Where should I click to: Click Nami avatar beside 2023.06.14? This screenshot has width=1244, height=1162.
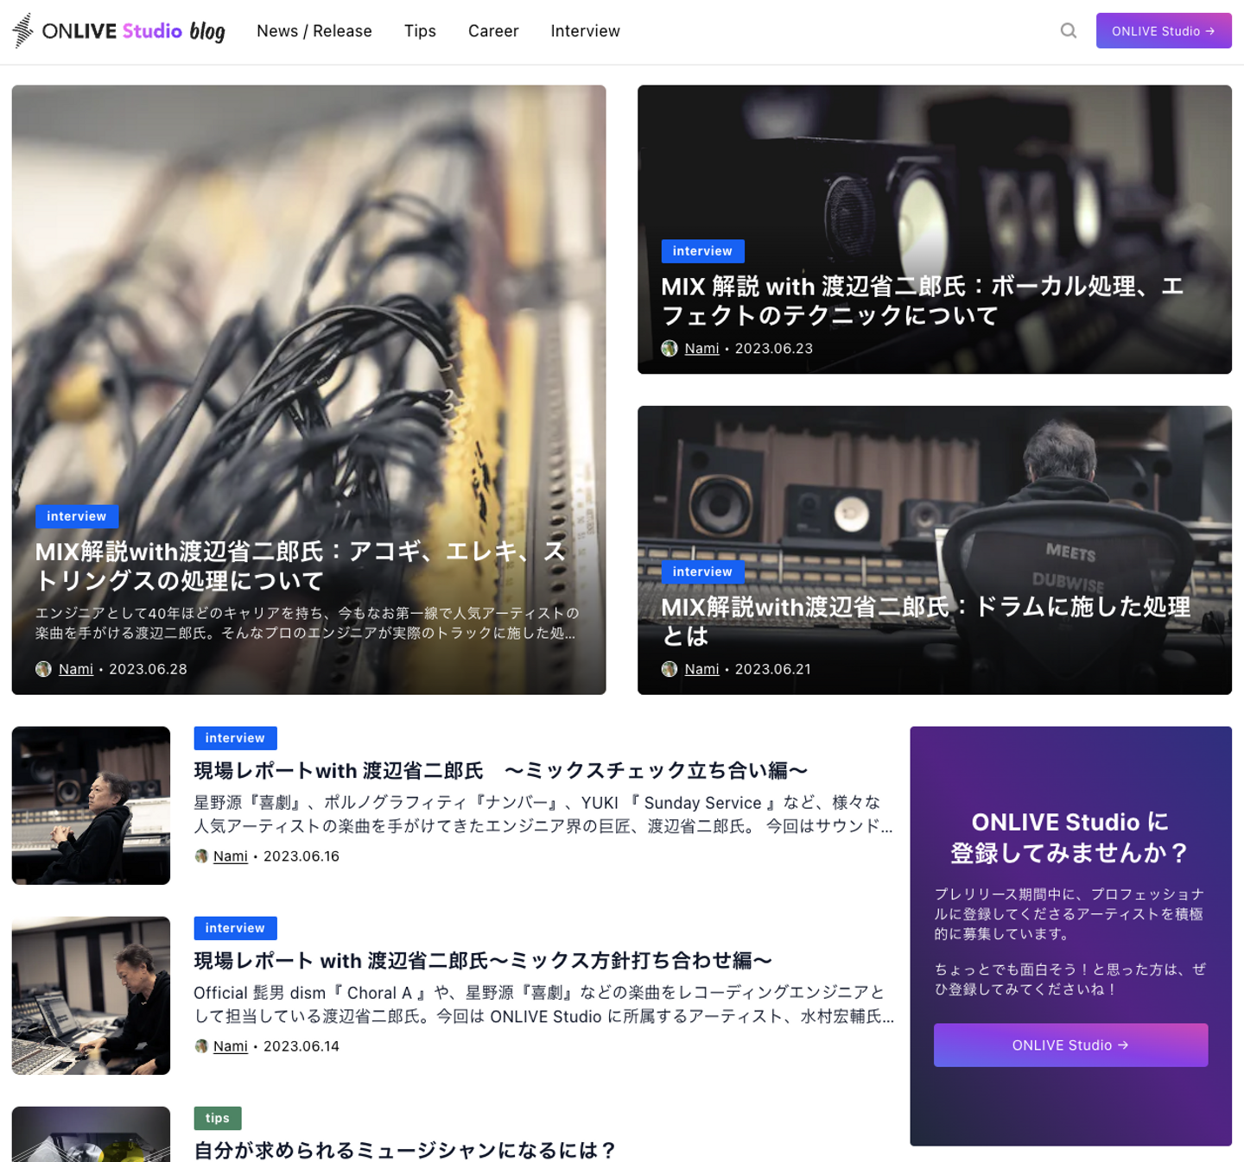[201, 1046]
